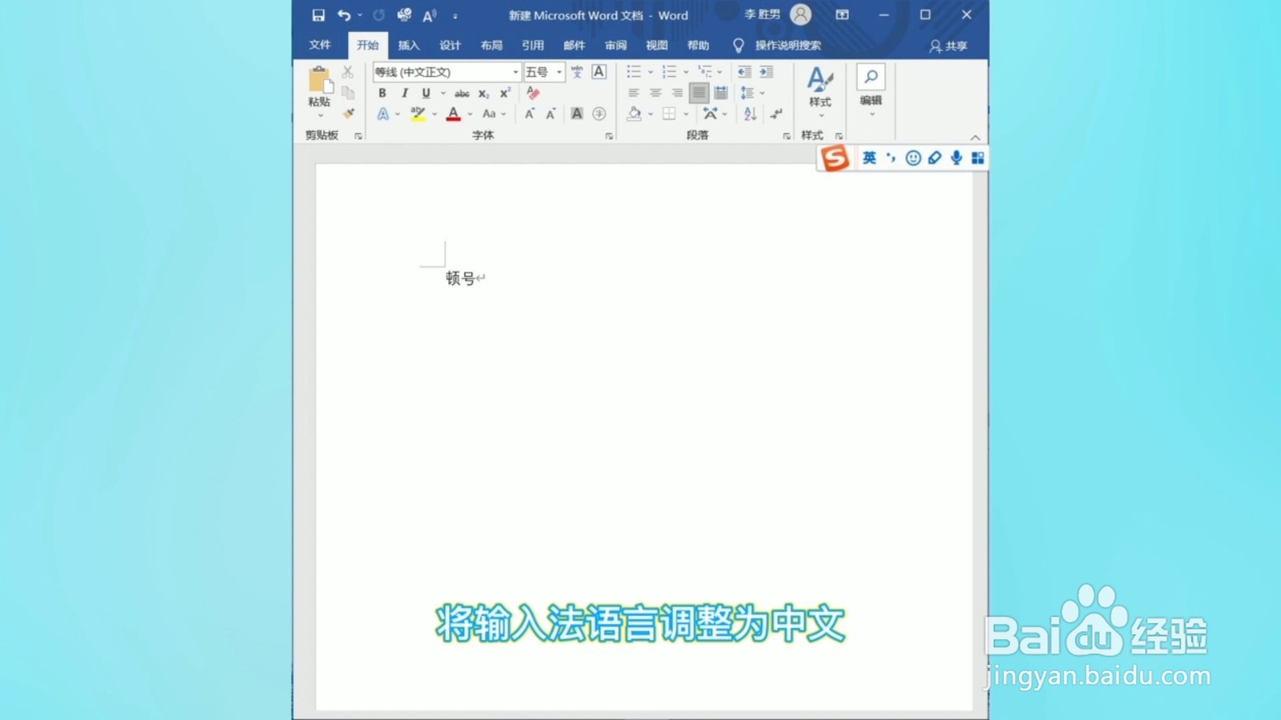The width and height of the screenshot is (1281, 720).
Task: Expand Paste options arrow below 粘贴
Action: (319, 116)
